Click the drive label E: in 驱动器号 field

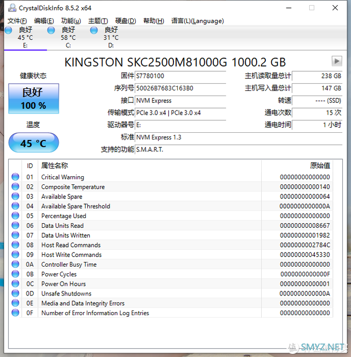pyautogui.click(x=138, y=125)
